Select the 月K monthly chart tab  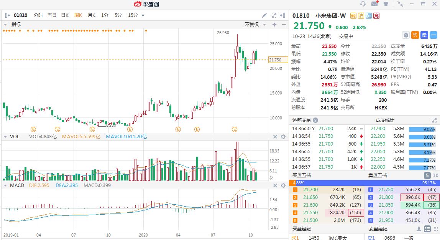click(92, 15)
